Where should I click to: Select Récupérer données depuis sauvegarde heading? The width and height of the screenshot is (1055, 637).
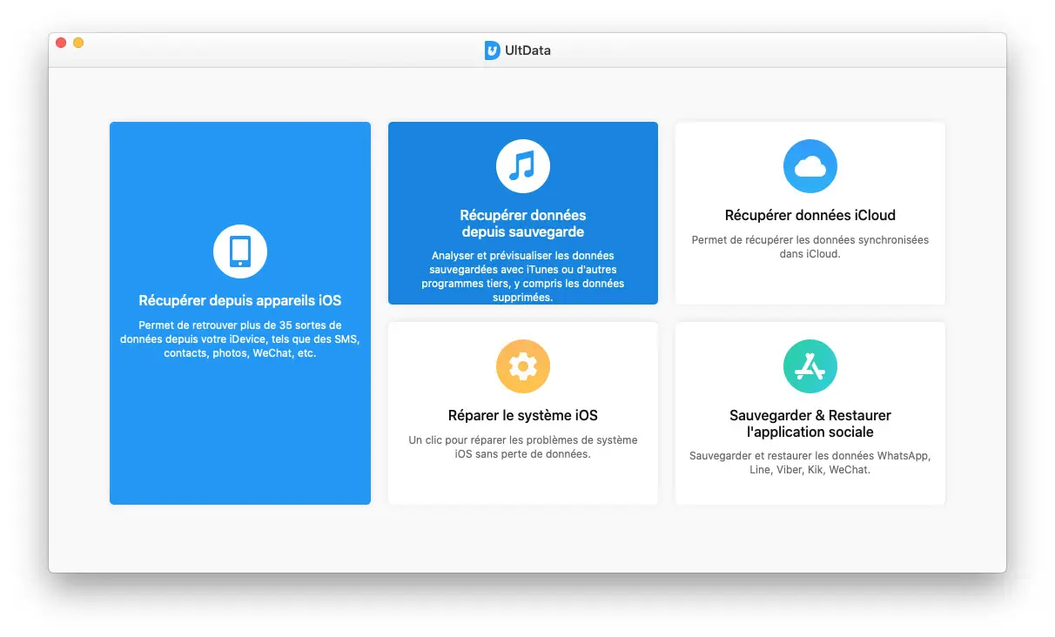[523, 224]
